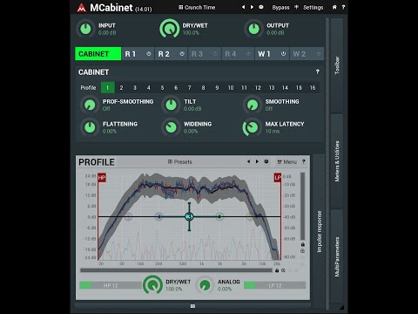The width and height of the screenshot is (418, 314).
Task: Toggle the W2 power button
Action: pyautogui.click(x=319, y=54)
